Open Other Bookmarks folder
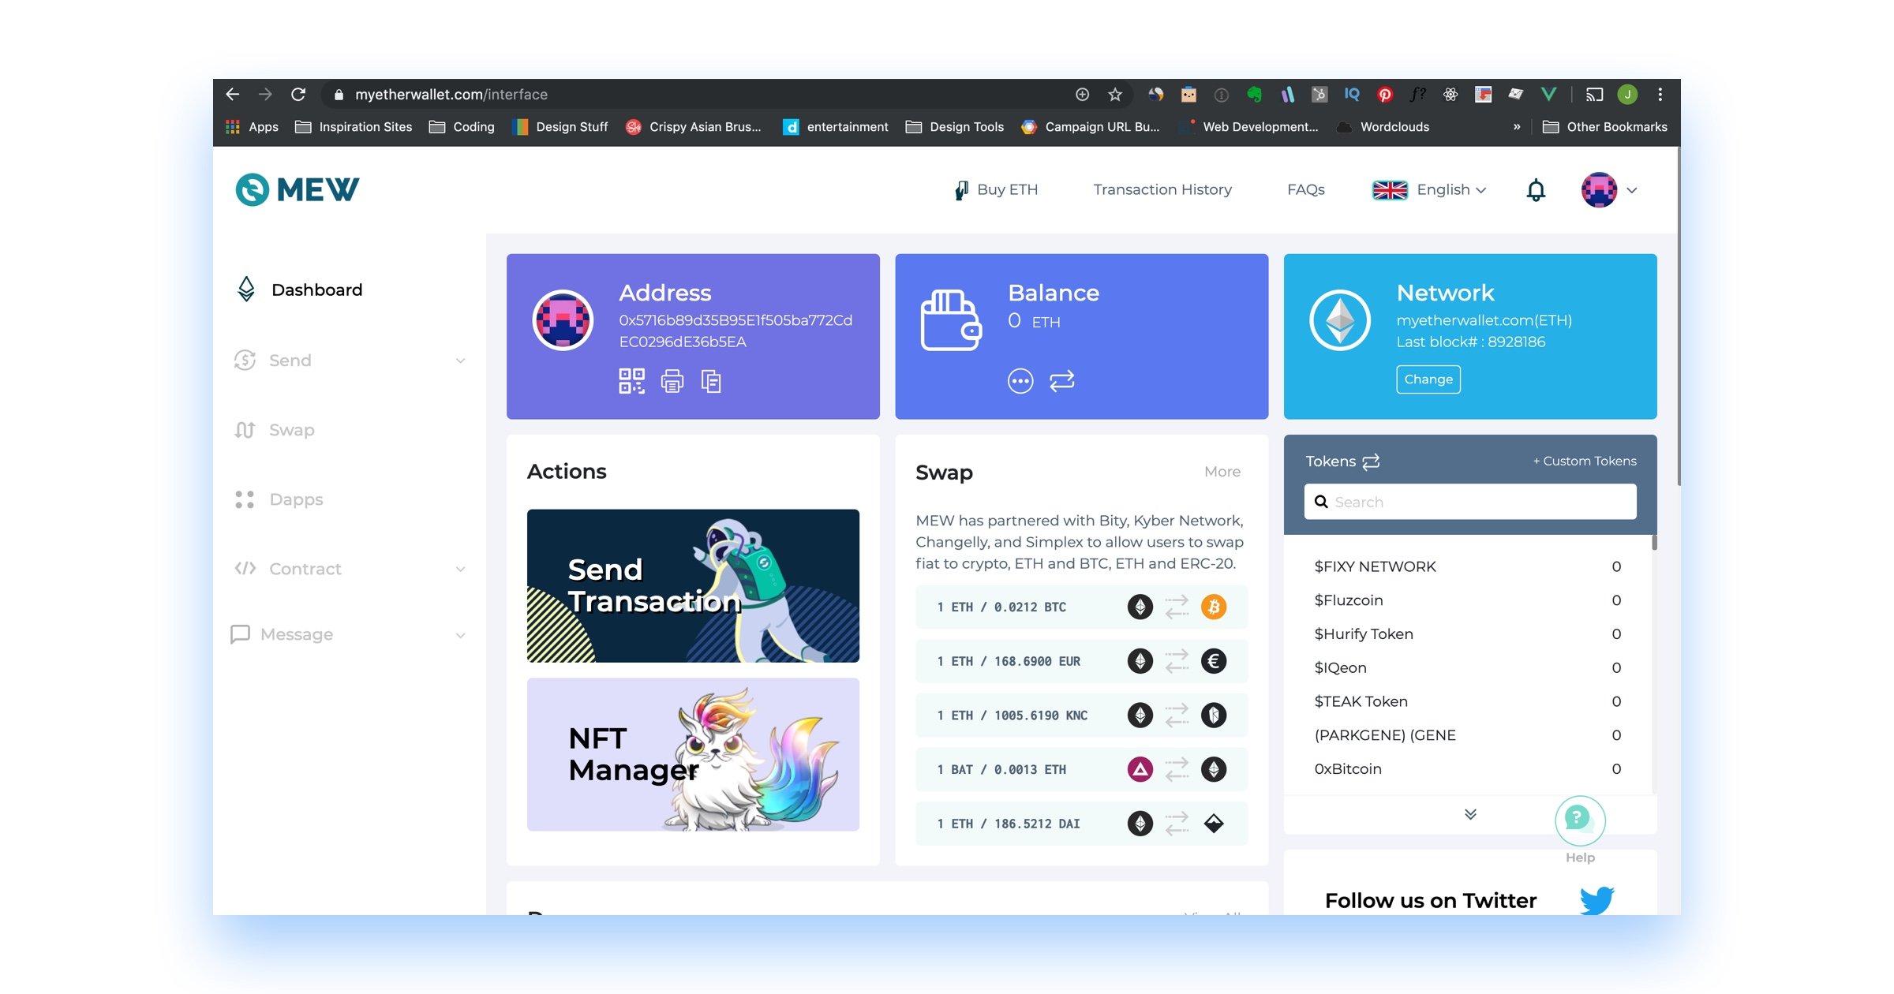This screenshot has height=994, width=1894. pos(1605,127)
